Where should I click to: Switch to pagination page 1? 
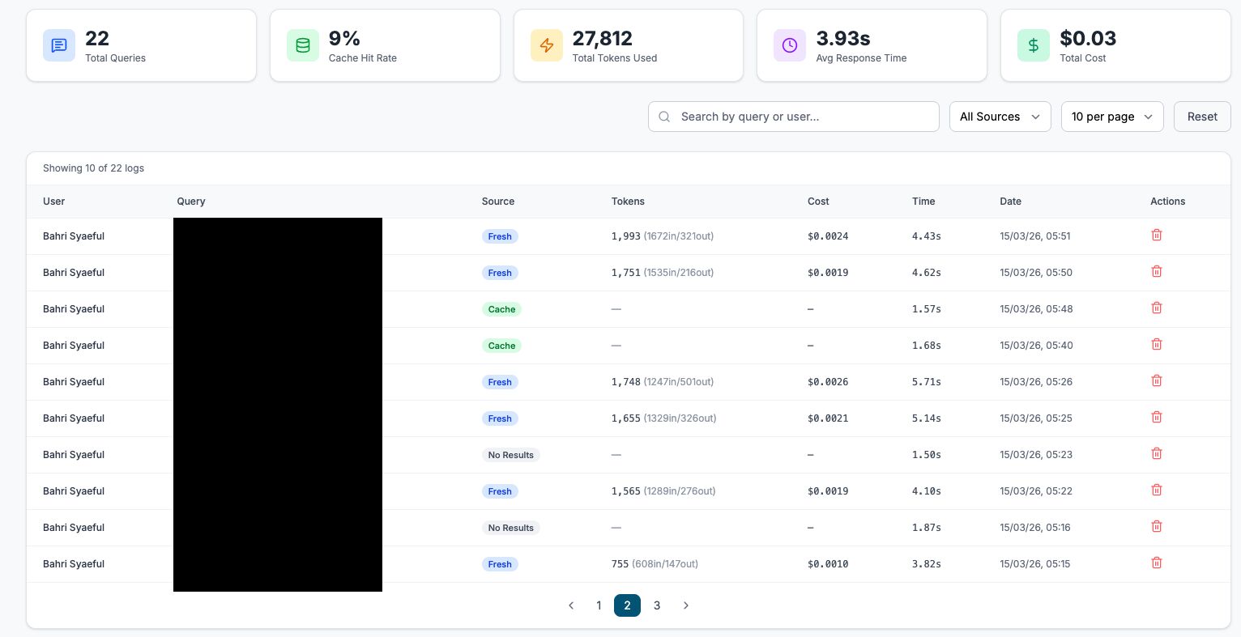tap(599, 605)
